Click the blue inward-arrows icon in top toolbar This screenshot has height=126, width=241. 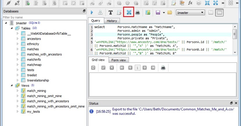tap(207, 3)
